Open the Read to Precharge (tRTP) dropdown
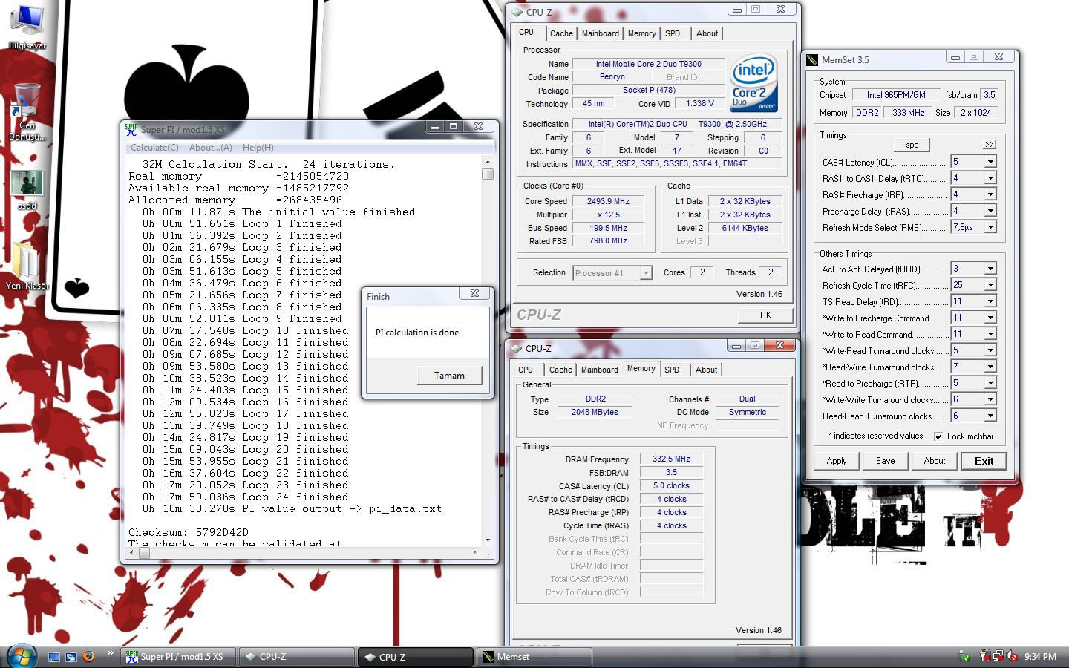 click(x=990, y=383)
